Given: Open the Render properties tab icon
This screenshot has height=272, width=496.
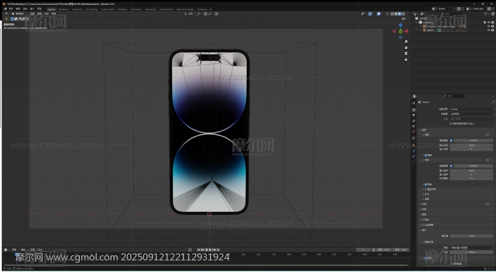Looking at the screenshot, I should [414, 110].
